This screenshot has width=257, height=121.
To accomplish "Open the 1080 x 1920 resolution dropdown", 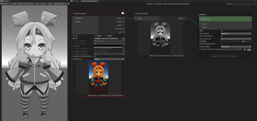I will point(22,4).
